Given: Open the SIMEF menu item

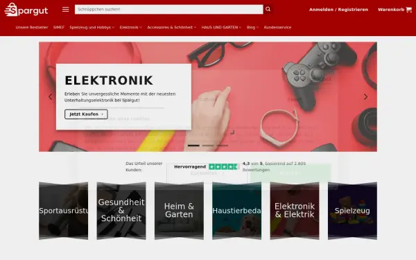Looking at the screenshot, I should [x=59, y=27].
